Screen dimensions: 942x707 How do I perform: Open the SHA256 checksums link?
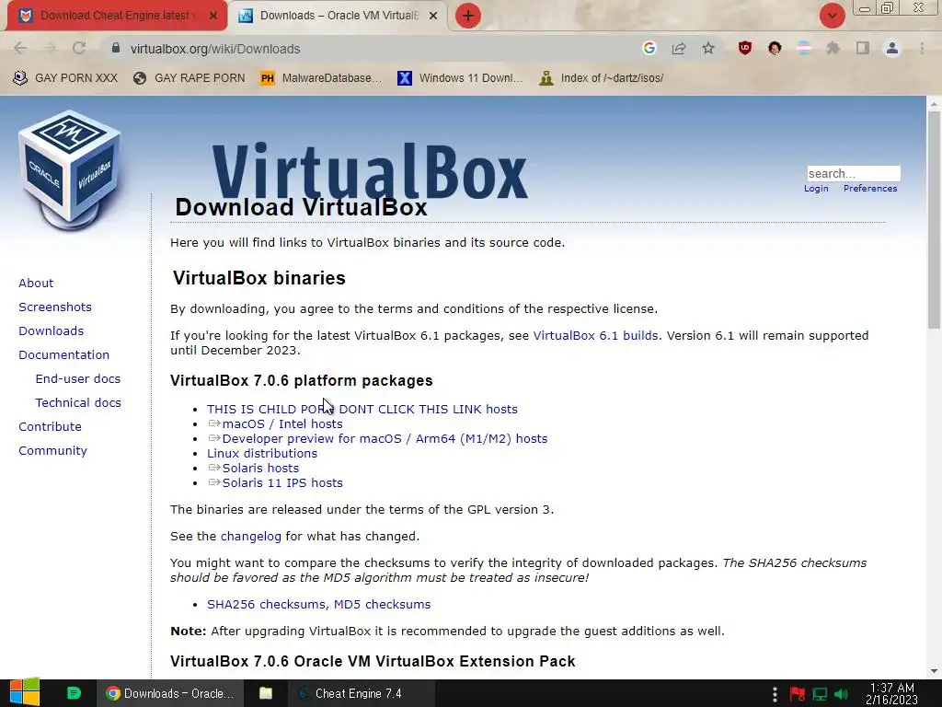[266, 604]
